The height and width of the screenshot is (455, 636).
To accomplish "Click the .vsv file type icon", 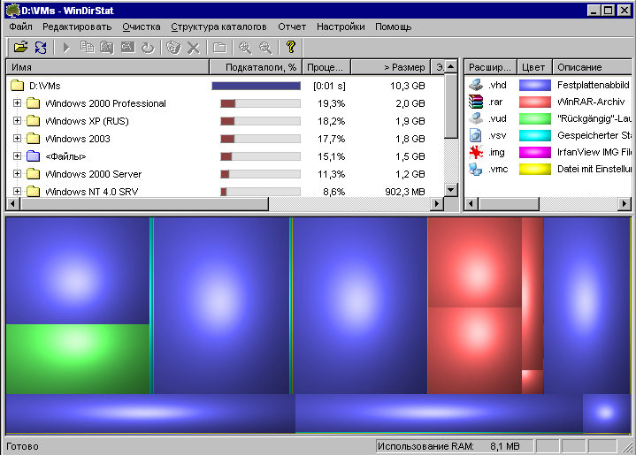I will point(476,135).
